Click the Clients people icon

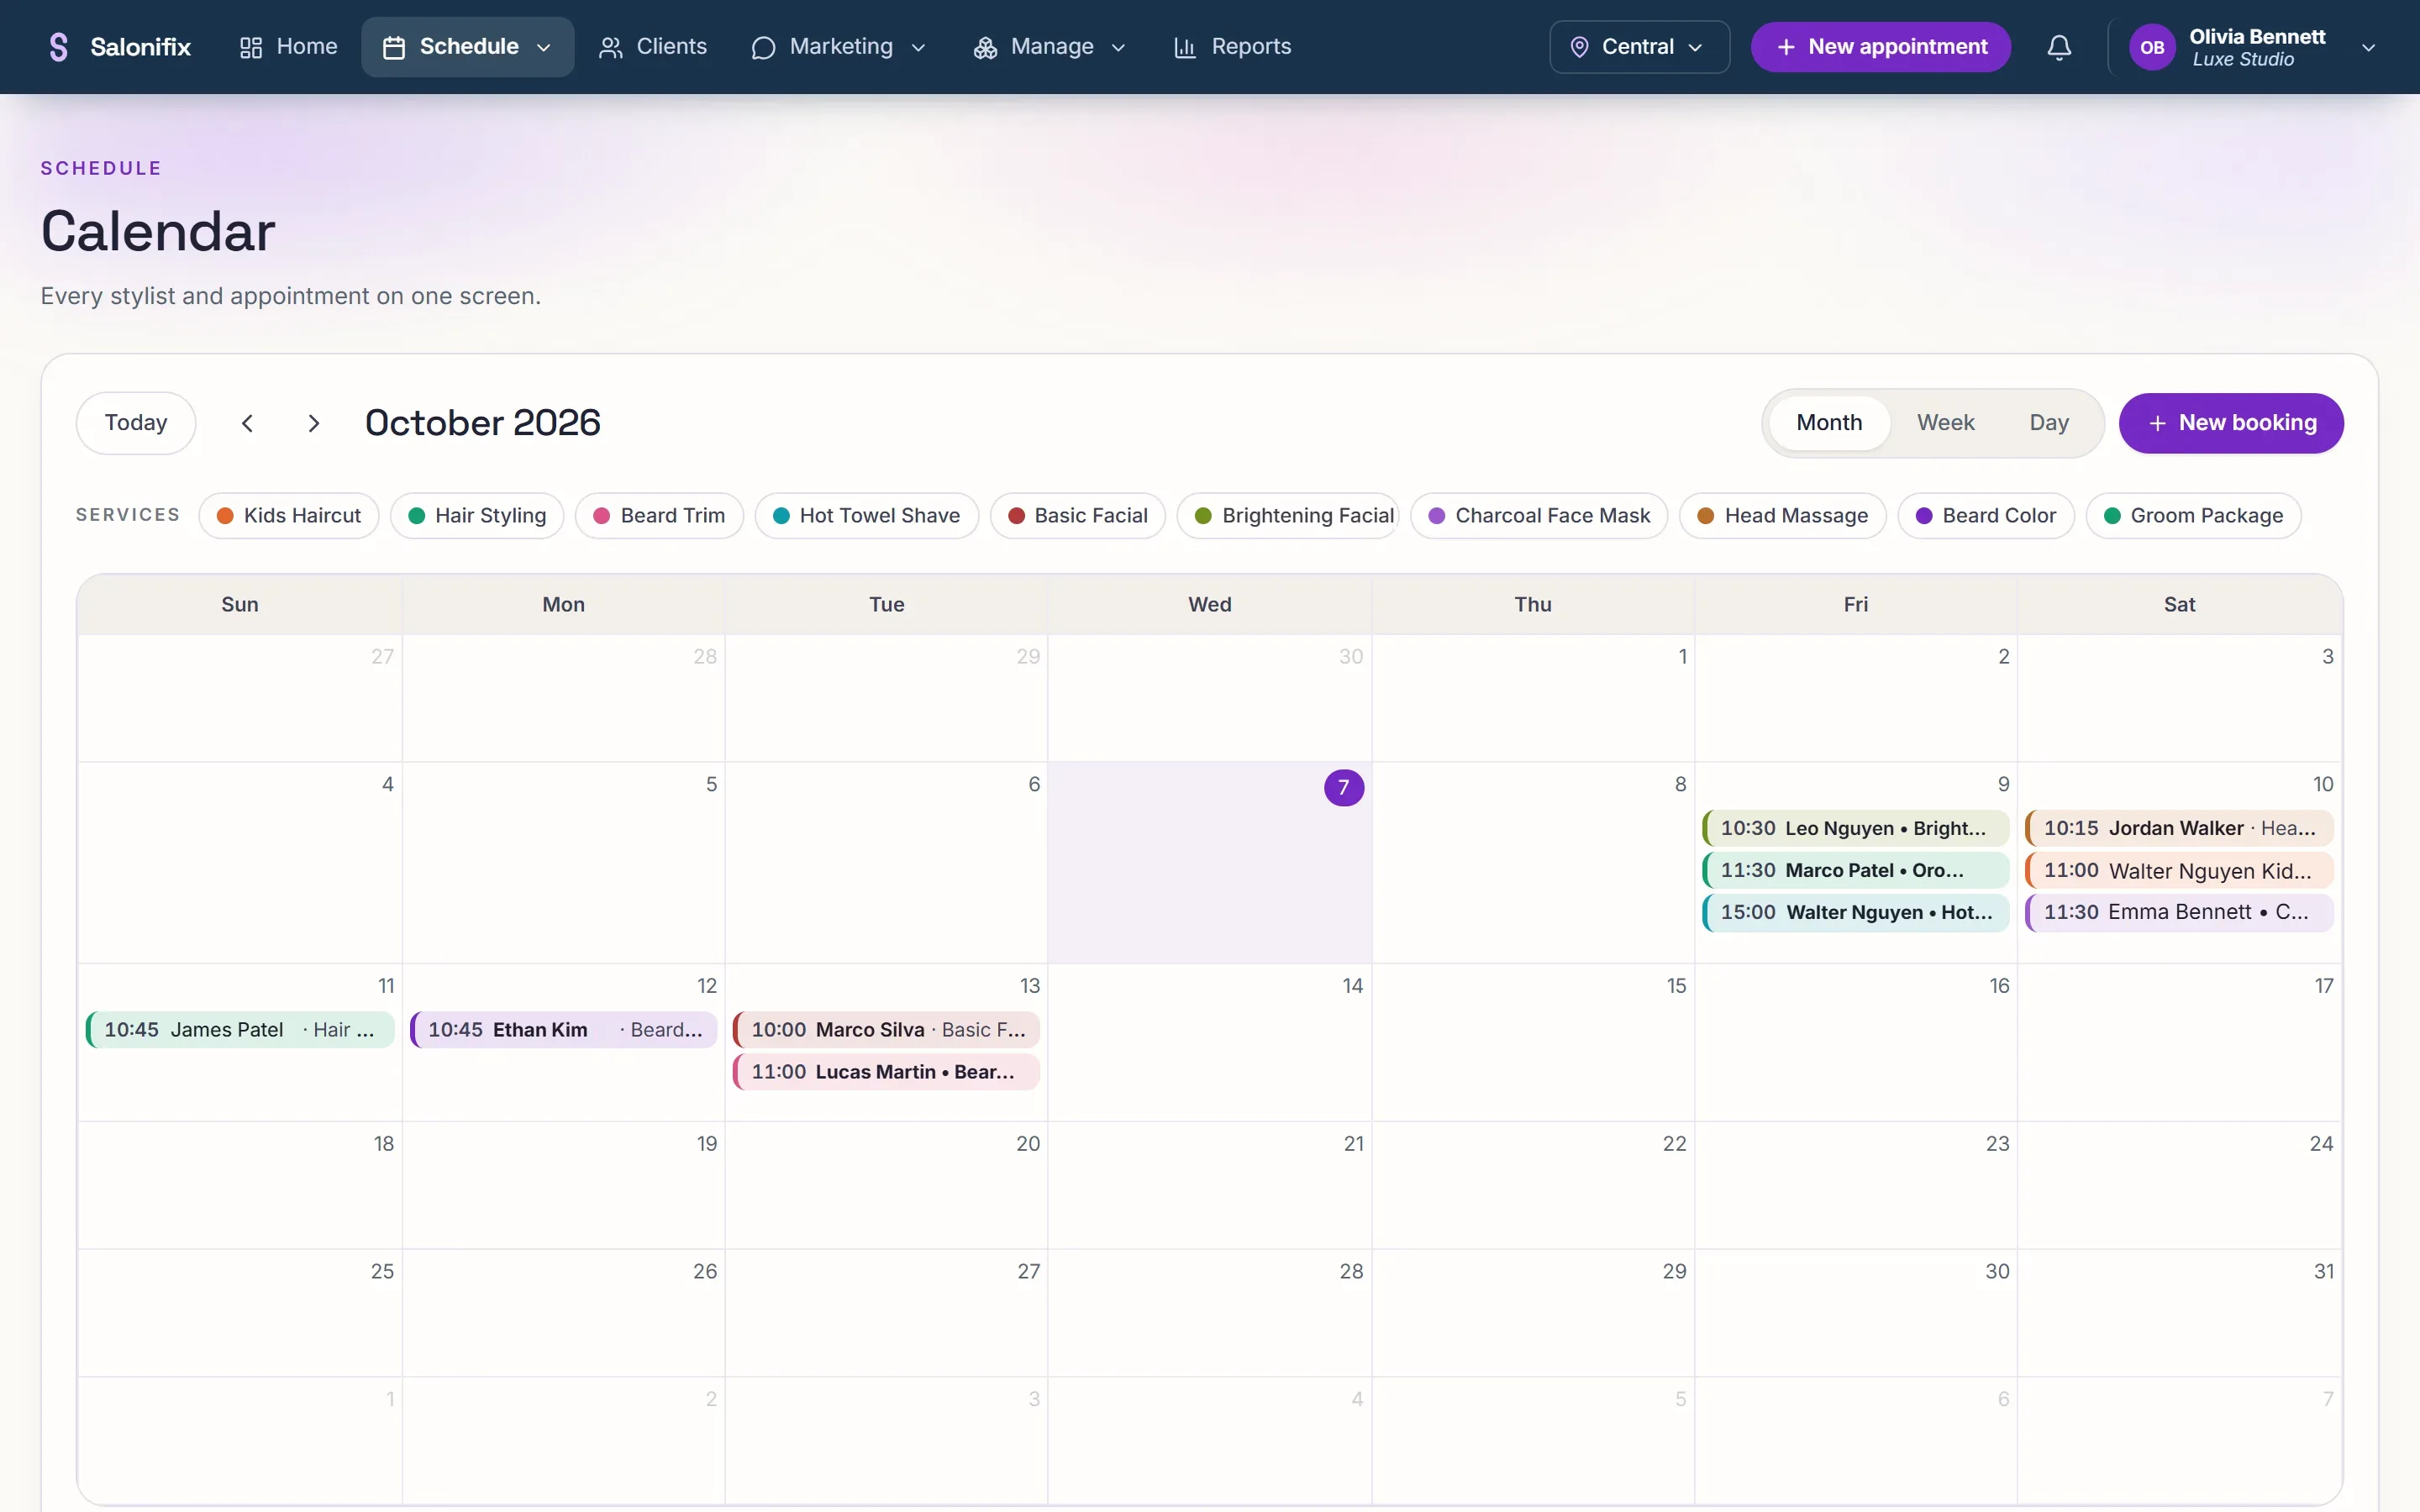pos(610,47)
